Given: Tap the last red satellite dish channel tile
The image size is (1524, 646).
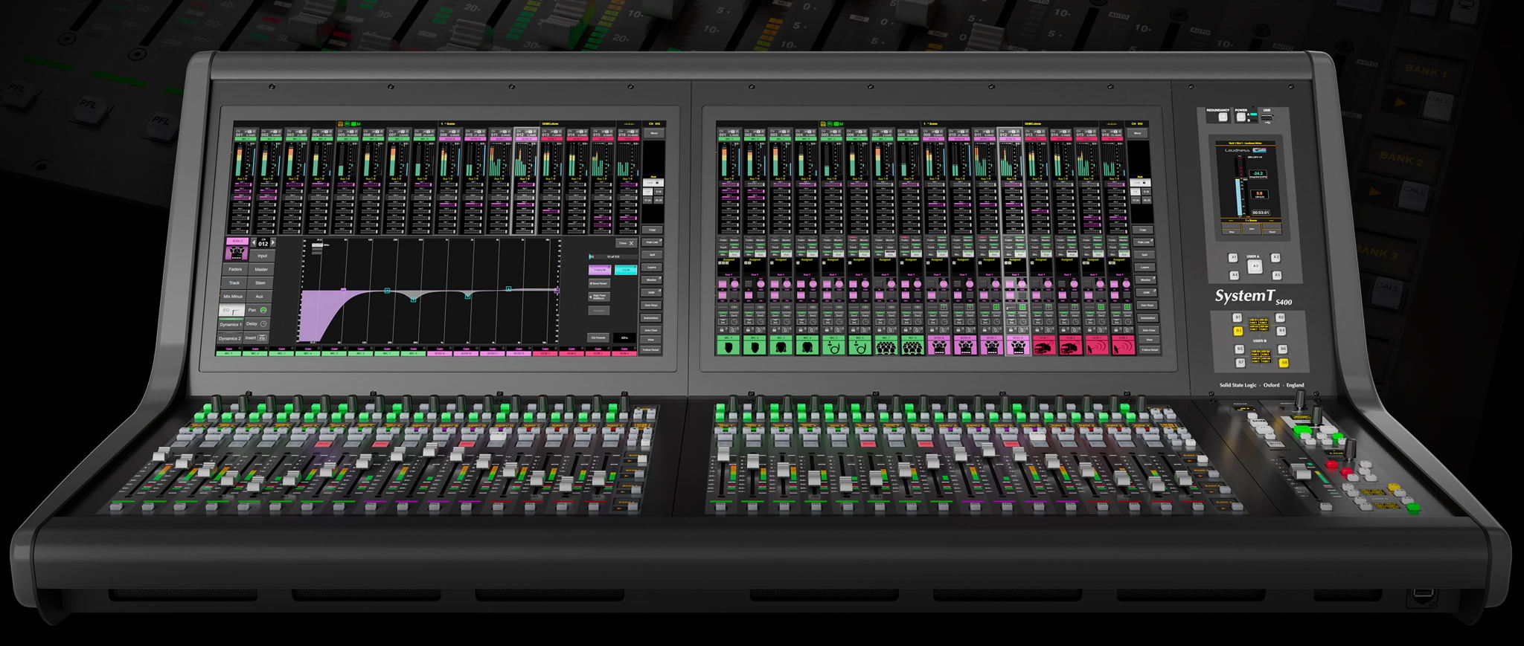Looking at the screenshot, I should pyautogui.click(x=1124, y=345).
